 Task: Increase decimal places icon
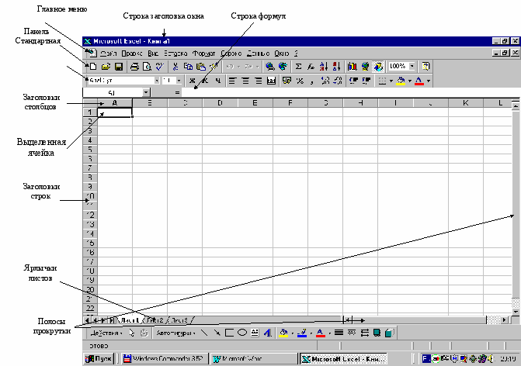(x=325, y=81)
